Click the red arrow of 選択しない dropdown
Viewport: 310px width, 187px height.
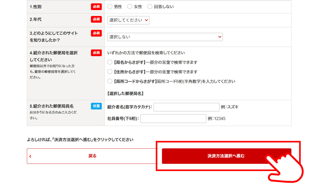220,37
